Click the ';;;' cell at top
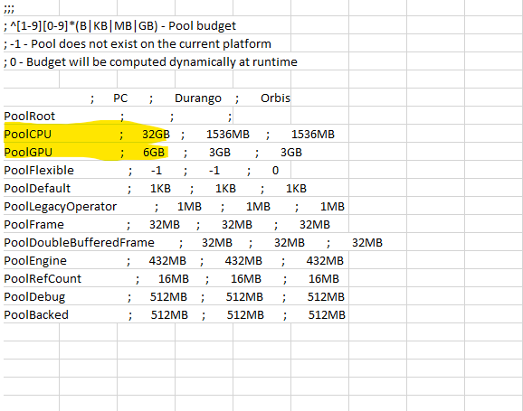Viewport: 523px width, 411px height. (9, 8)
